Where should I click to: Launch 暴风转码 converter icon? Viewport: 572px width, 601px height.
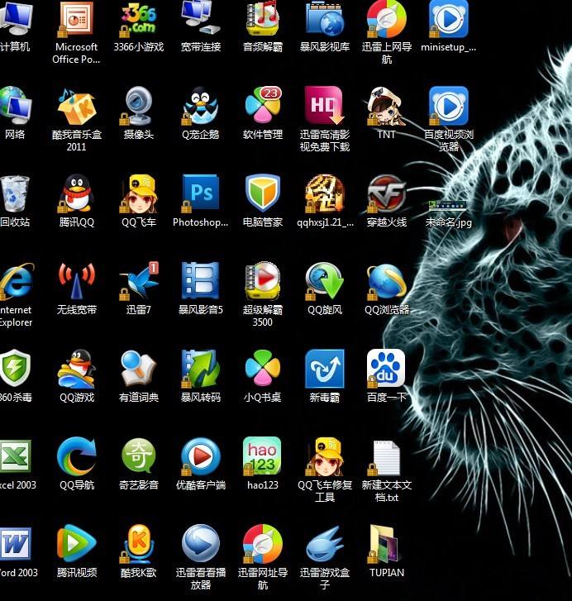click(x=200, y=369)
